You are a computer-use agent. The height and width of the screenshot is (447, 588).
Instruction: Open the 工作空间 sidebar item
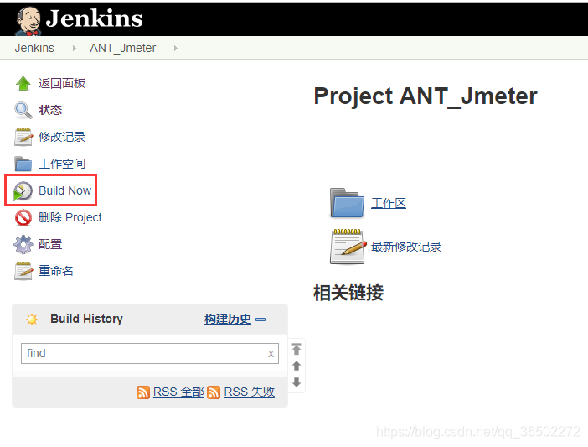tap(62, 164)
